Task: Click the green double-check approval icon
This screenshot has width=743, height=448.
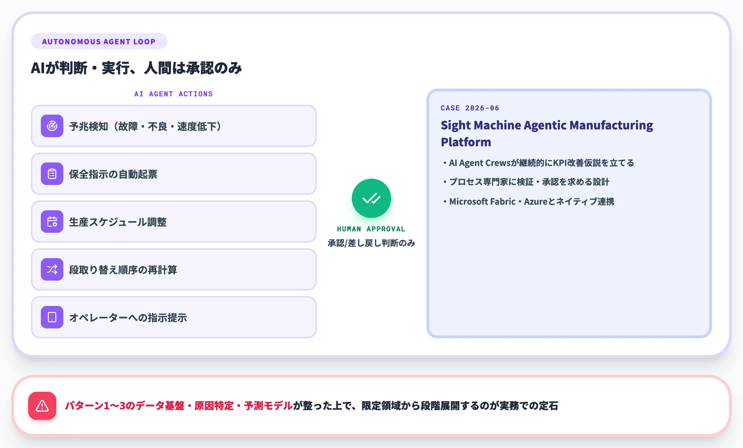Action: pos(371,198)
